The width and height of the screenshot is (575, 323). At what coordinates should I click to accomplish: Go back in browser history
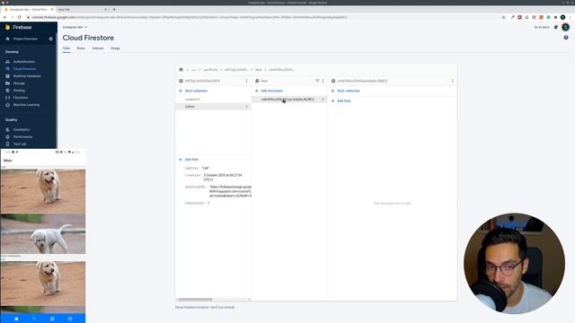(x=4, y=17)
